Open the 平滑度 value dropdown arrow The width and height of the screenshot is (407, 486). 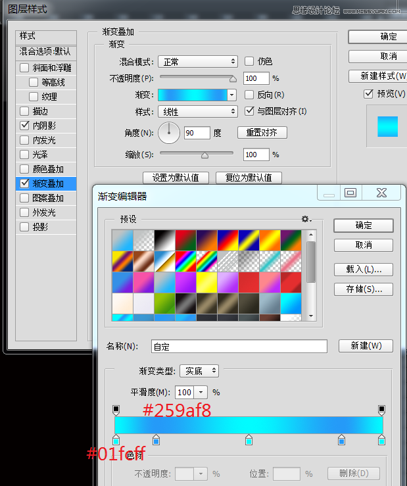coord(201,393)
